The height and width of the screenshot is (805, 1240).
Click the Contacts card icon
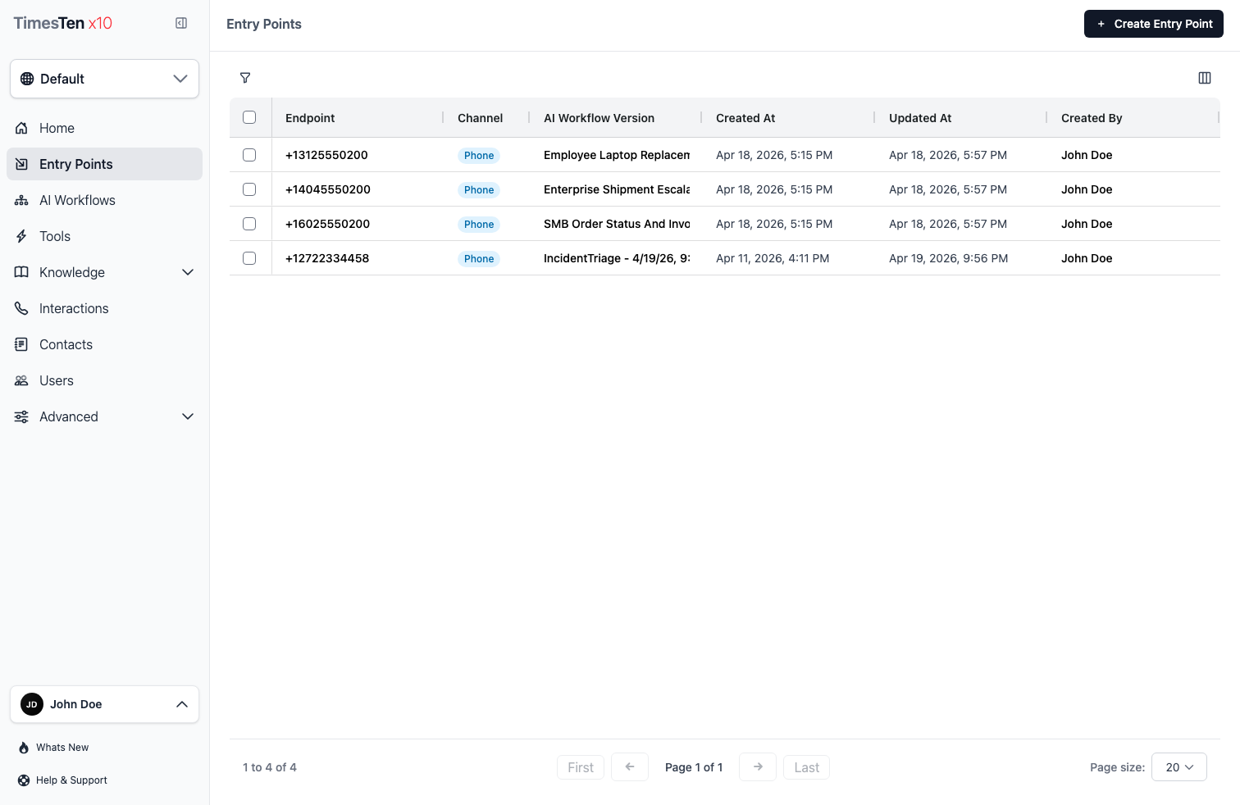click(21, 344)
